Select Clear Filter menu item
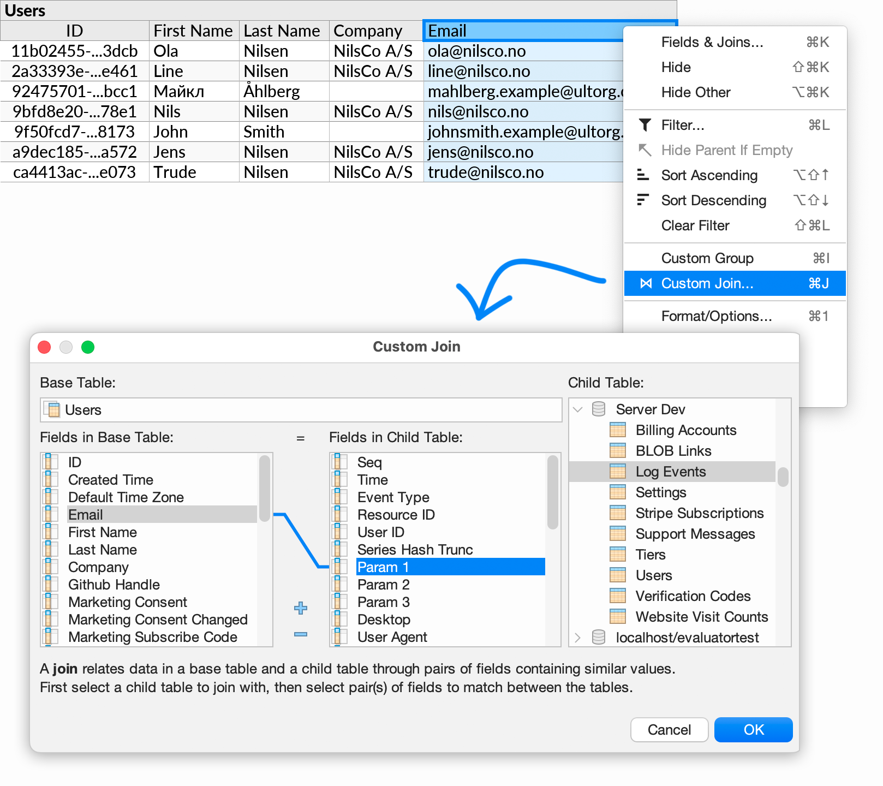 click(695, 225)
